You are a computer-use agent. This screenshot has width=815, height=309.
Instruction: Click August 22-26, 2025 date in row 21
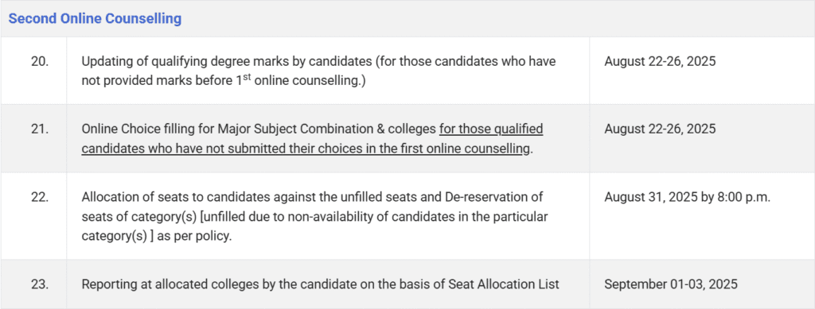(660, 129)
